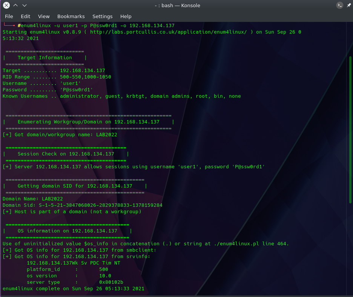Click the "Password ......... 'P@ssw0rd1'" line
This screenshot has width=353, height=297.
tap(48, 90)
